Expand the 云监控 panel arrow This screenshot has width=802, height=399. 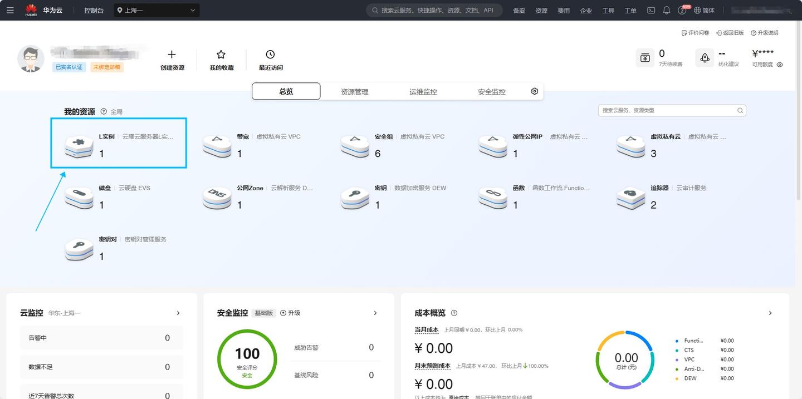pos(178,313)
